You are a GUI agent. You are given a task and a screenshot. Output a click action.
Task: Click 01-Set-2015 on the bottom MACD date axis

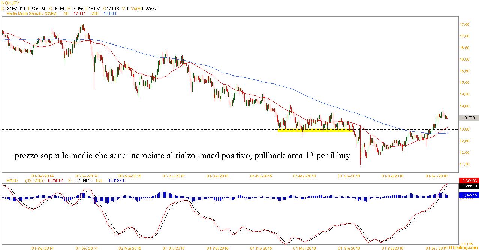(x=217, y=248)
